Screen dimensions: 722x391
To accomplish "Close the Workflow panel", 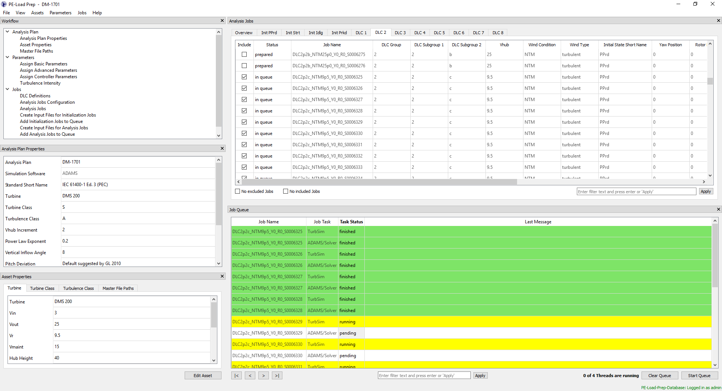I will pos(222,21).
